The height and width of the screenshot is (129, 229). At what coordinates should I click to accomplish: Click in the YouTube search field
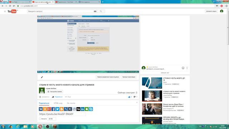point(60,11)
